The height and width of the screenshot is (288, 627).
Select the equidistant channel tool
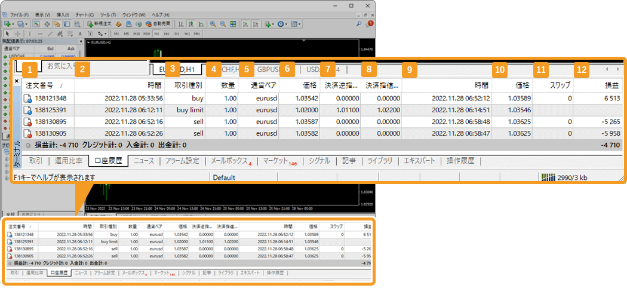click(x=60, y=34)
